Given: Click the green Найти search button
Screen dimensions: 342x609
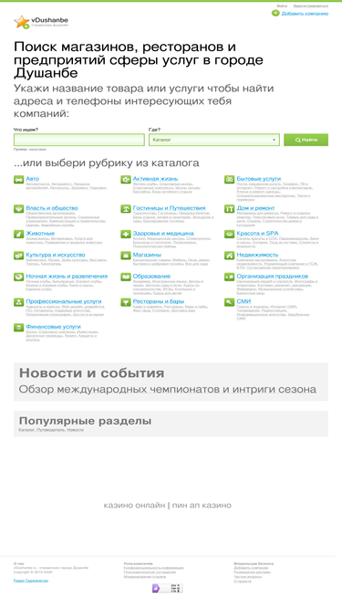Looking at the screenshot, I should [x=306, y=140].
